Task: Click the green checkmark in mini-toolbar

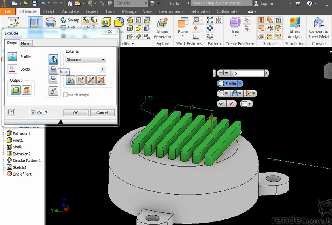Action: 221,104
